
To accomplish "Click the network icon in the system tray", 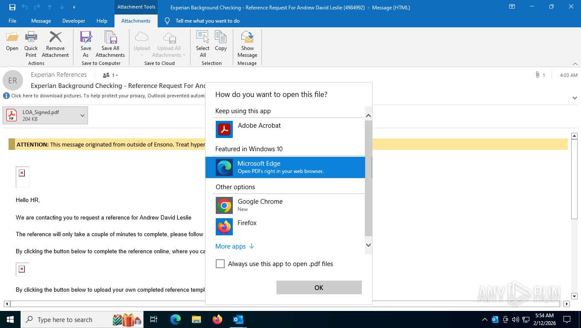I will point(525,319).
